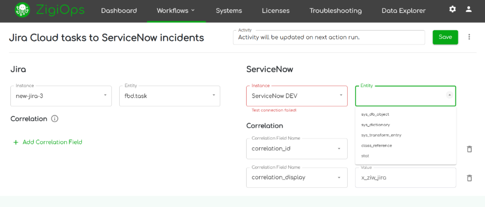This screenshot has width=485, height=207.
Task: Click the Add Correlation Field link
Action: tap(52, 142)
